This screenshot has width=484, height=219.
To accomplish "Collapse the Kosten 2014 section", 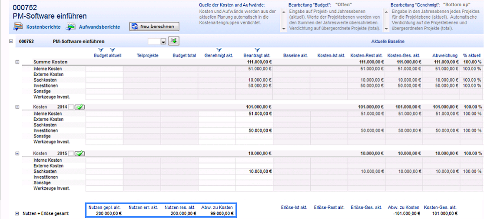I will [x=17, y=107].
